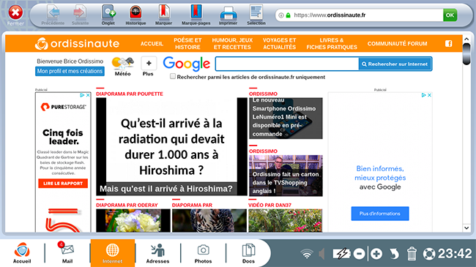The image size is (476, 267).
Task: Click Rechercher sur Internet button
Action: (x=395, y=64)
